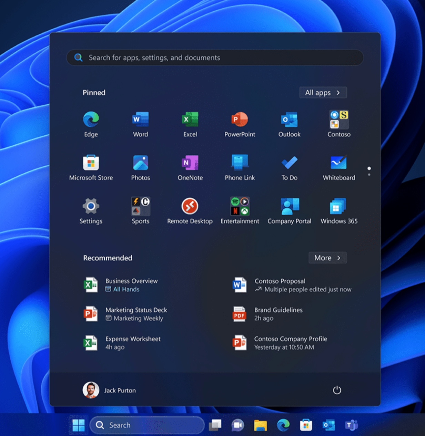Open Marketing Status Deck presentation

(125, 314)
